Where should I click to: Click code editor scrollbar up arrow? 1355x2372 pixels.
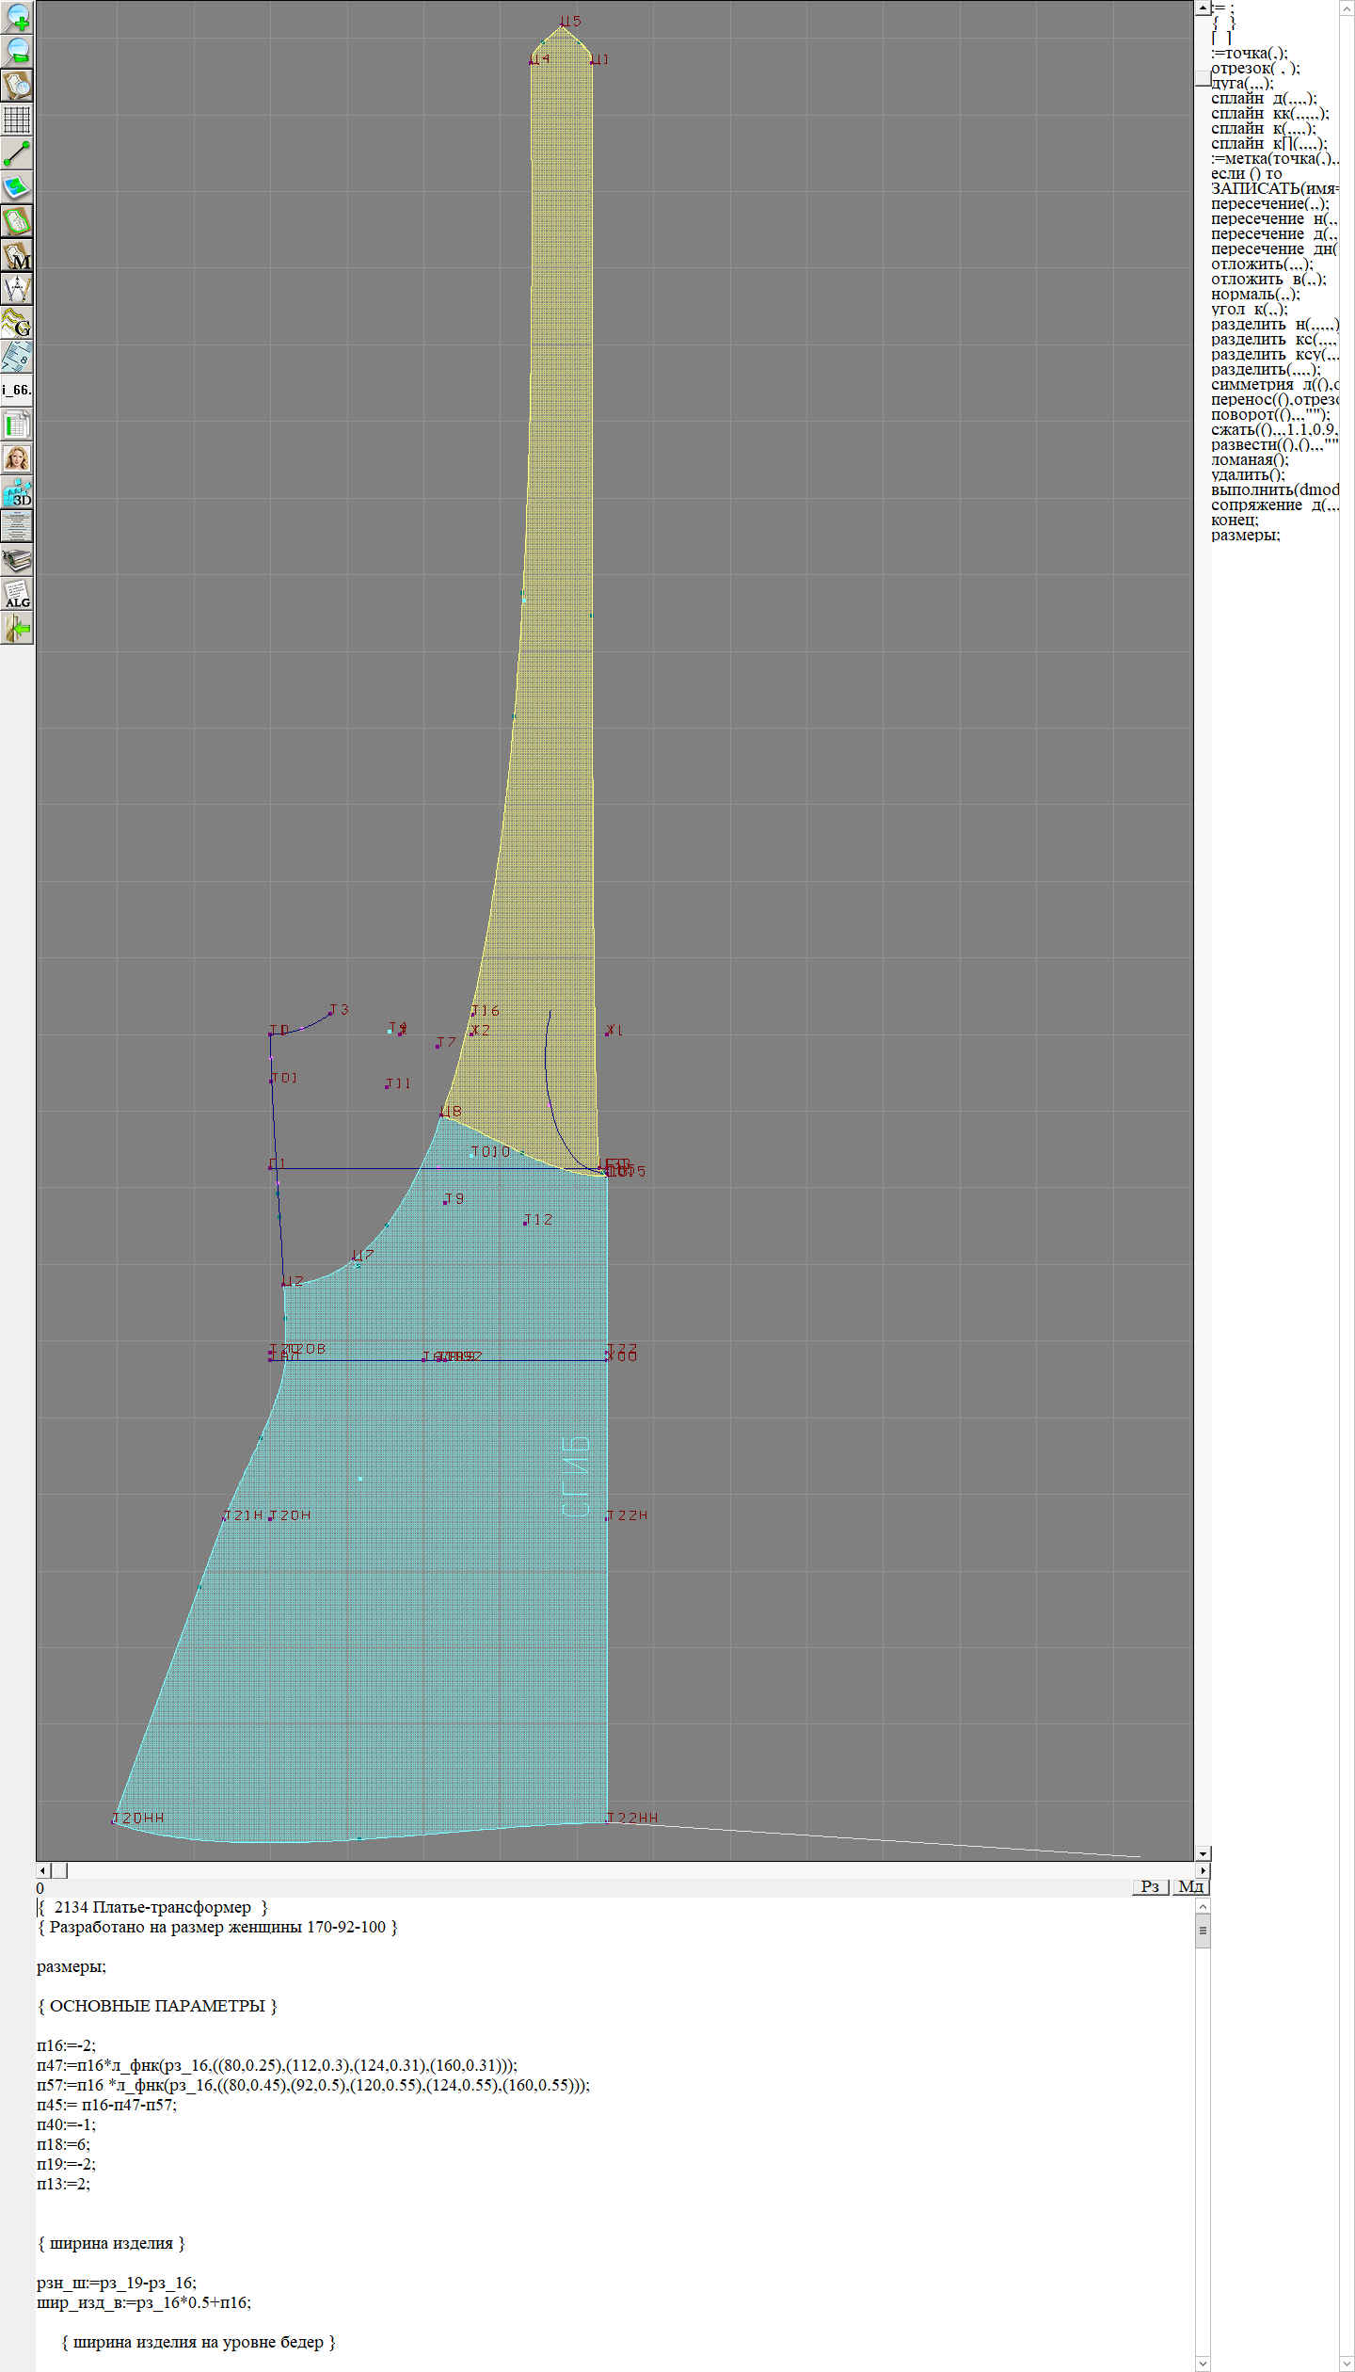[1203, 1906]
